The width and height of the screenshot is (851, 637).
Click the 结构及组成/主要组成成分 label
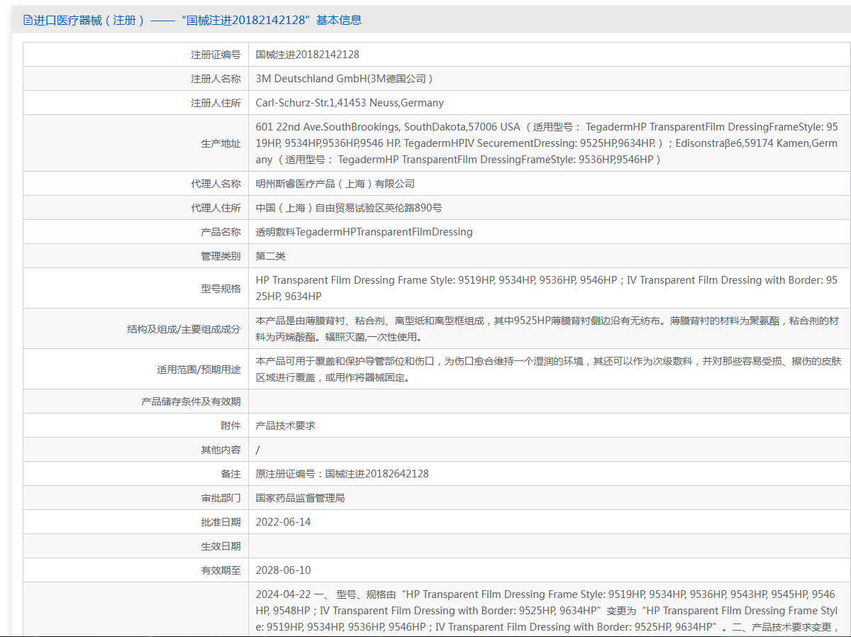tap(184, 329)
